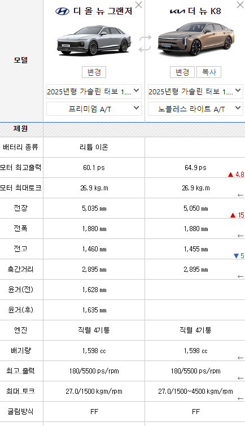Click the 27.0/1500 kgm/rpm 그랜저 value
This screenshot has width=245, height=426.
coord(94,392)
